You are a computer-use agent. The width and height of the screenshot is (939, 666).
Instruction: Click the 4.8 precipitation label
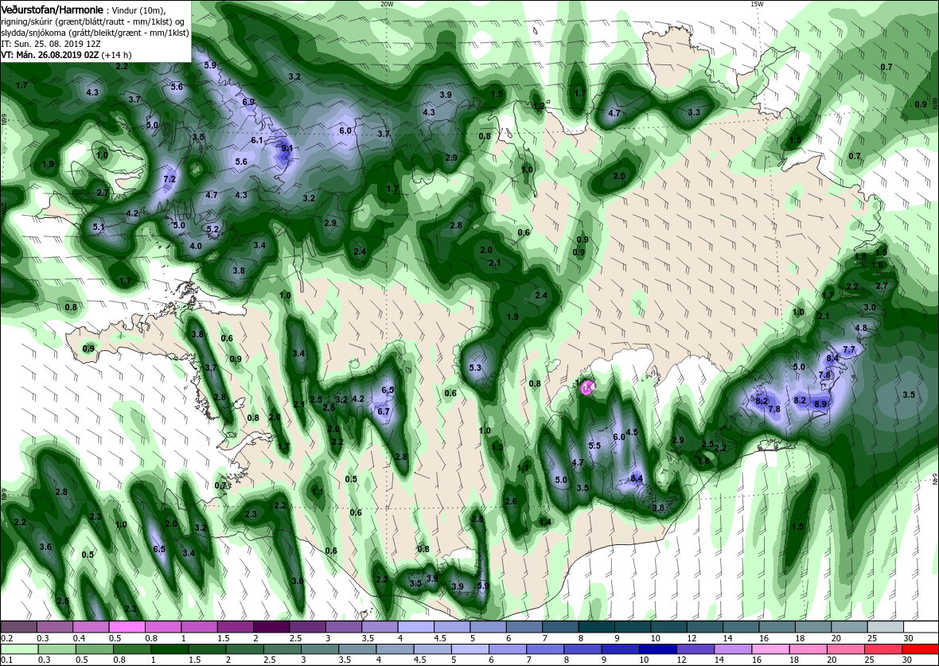[x=861, y=328]
